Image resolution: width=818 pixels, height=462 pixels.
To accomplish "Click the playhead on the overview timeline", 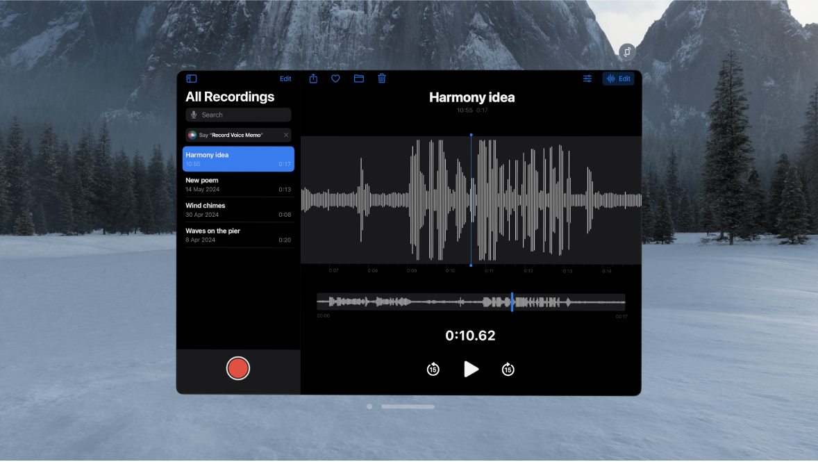I will pos(512,302).
